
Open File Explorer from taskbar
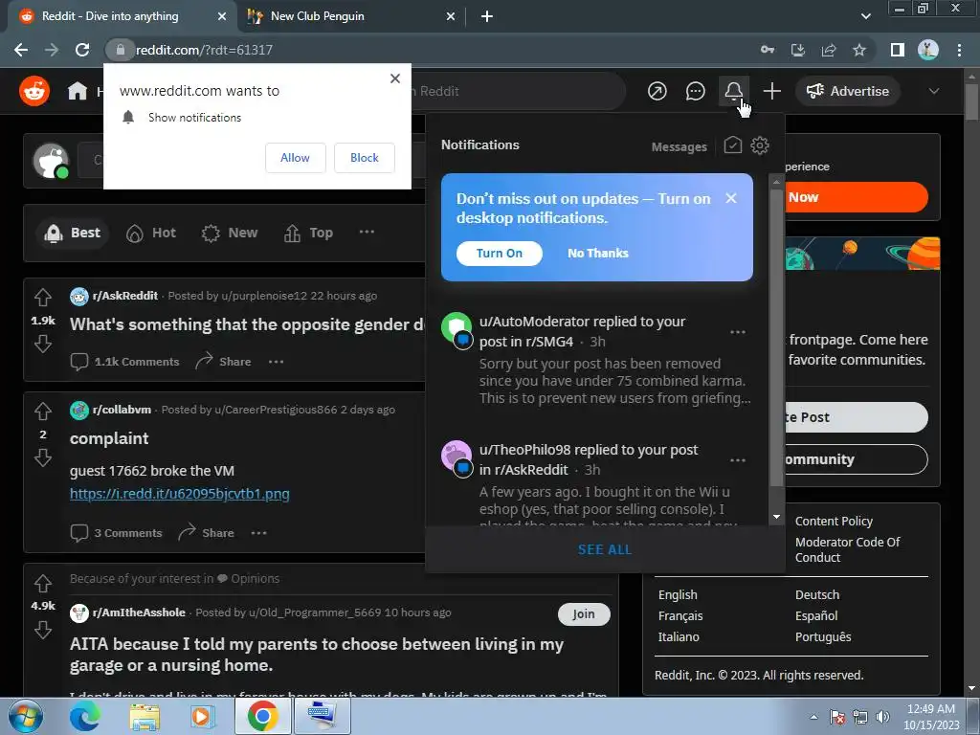click(145, 716)
